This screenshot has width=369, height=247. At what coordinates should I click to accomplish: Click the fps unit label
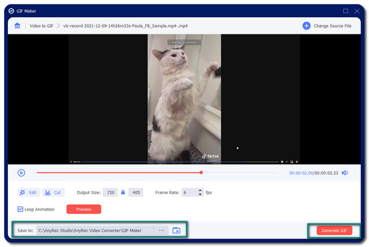208,192
